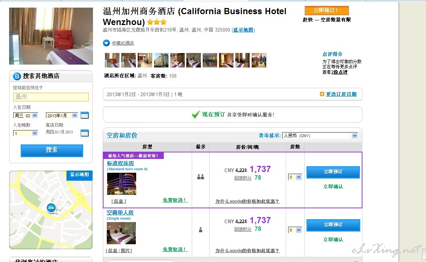
Task: Click the orange 立即预订! button at top
Action: pyautogui.click(x=326, y=10)
